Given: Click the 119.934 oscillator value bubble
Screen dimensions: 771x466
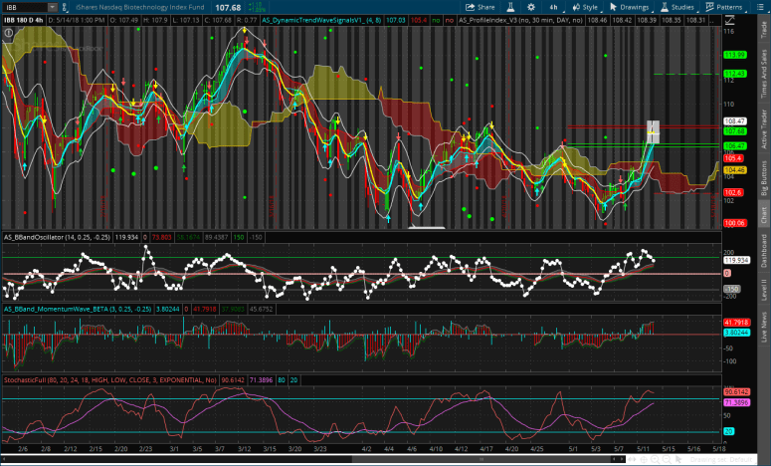Looking at the screenshot, I should coord(736,260).
